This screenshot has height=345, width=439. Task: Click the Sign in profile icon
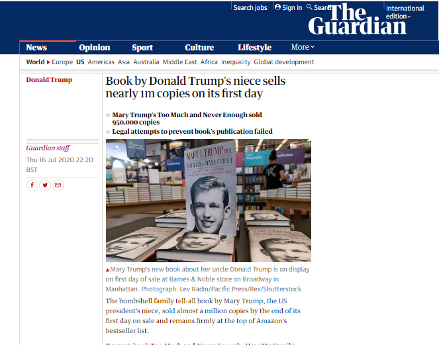[277, 7]
